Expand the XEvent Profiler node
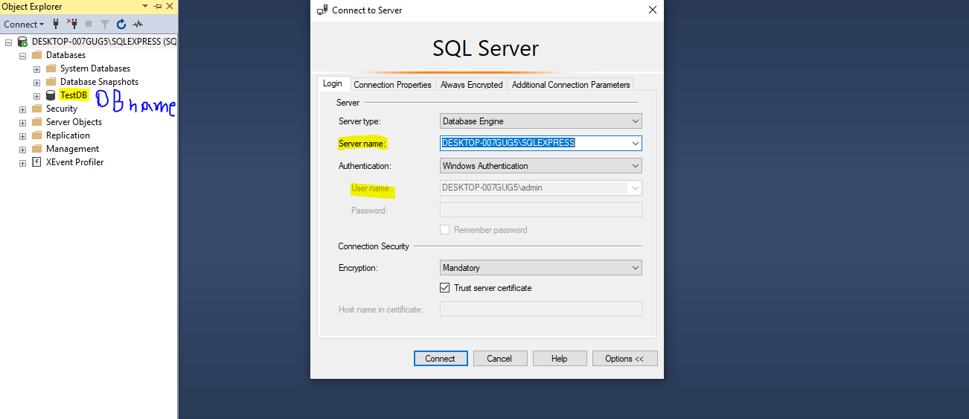969x419 pixels. tap(22, 163)
